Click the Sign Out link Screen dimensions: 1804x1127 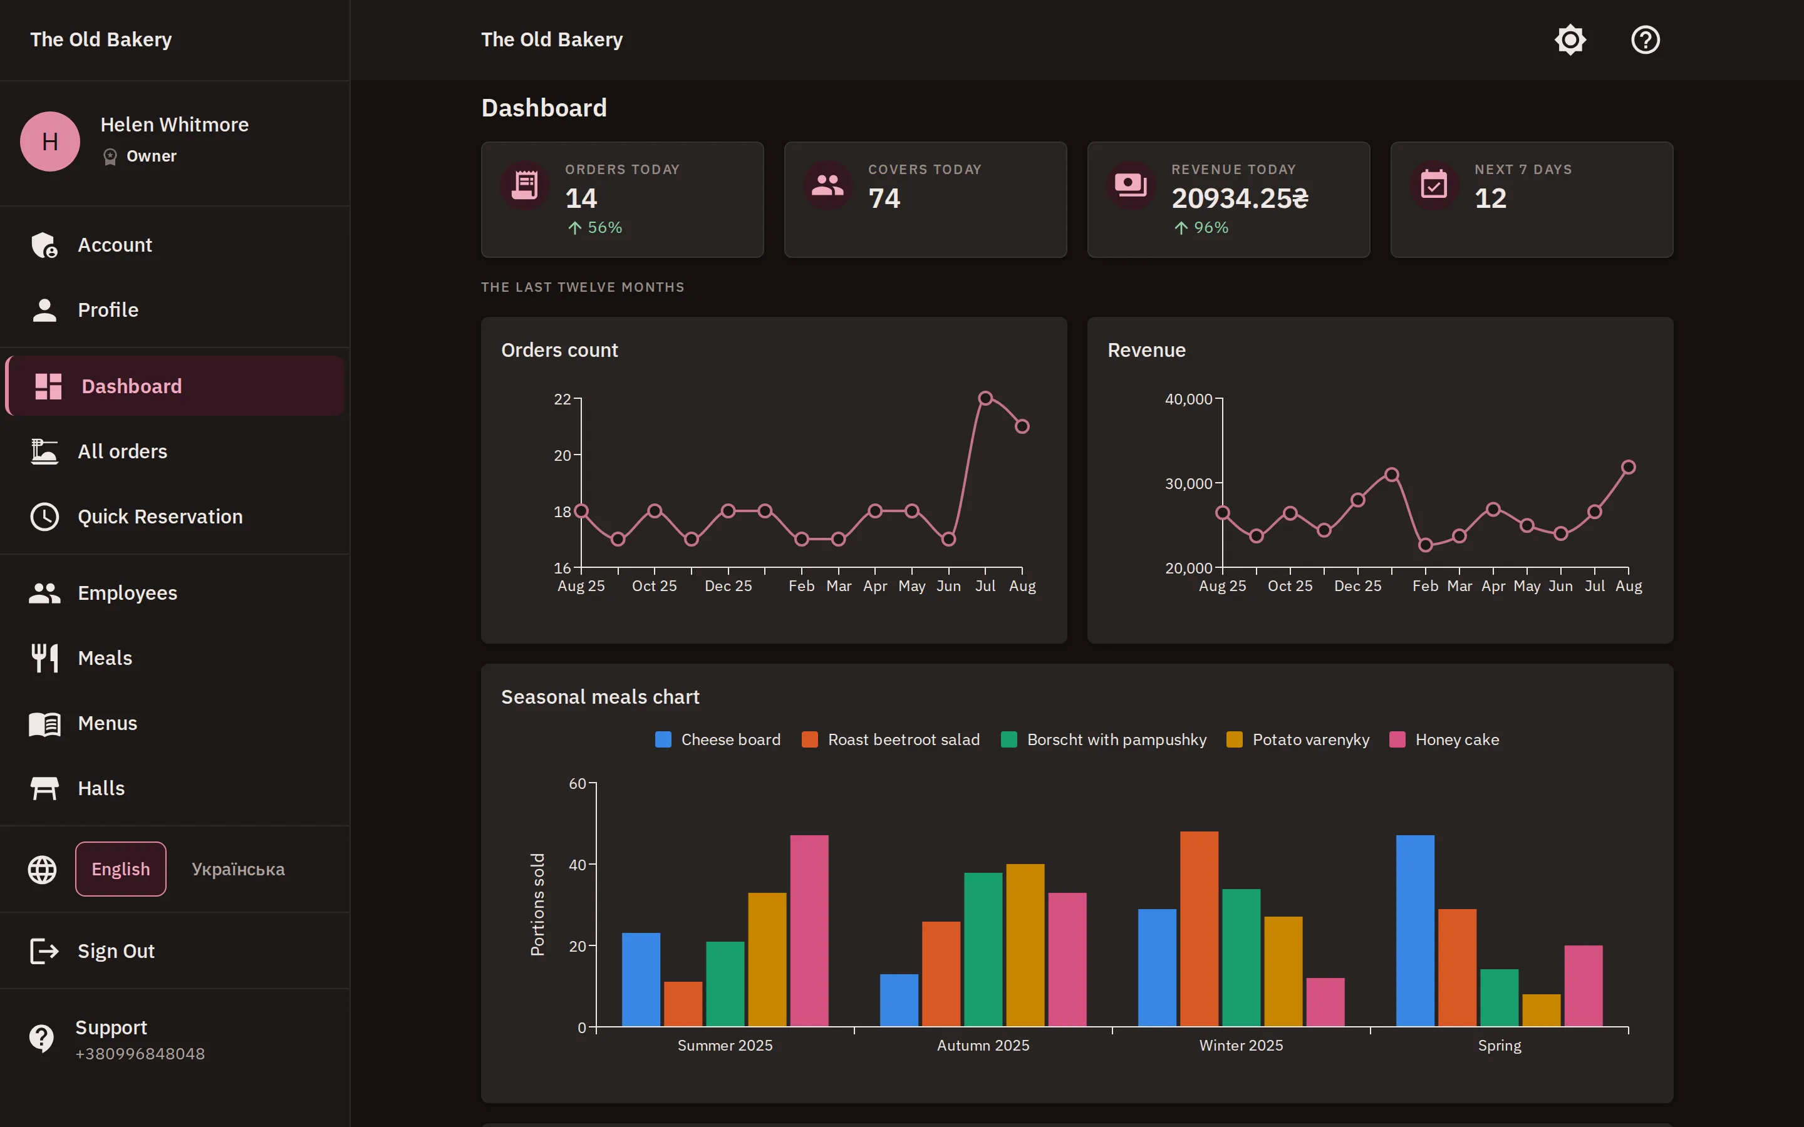pyautogui.click(x=175, y=951)
